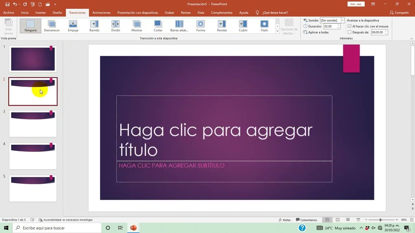Apply the Desvanecer transition
415x233 pixels.
click(x=52, y=26)
